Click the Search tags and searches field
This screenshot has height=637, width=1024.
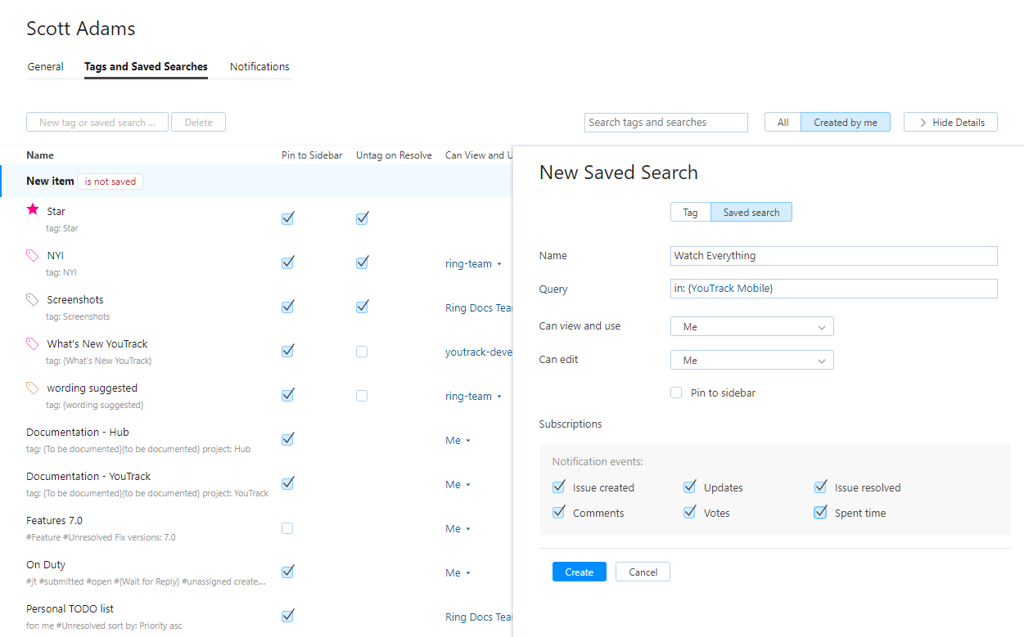(x=666, y=123)
